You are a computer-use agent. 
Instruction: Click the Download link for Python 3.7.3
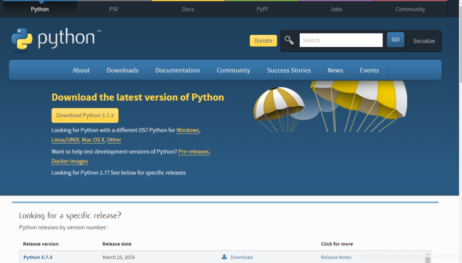241,257
